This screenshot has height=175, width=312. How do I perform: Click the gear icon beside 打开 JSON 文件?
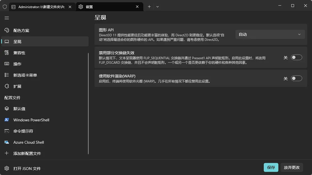7,168
